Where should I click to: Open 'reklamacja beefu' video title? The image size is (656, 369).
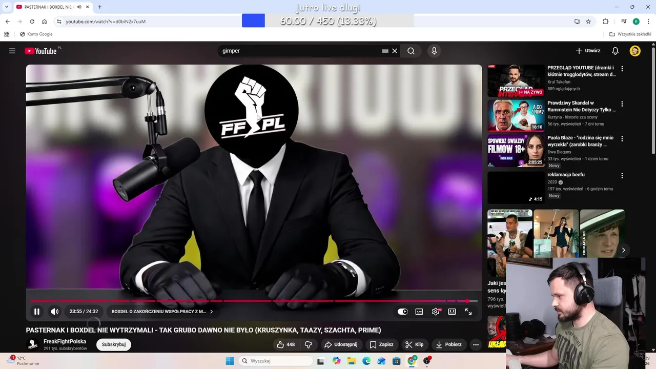(x=566, y=175)
